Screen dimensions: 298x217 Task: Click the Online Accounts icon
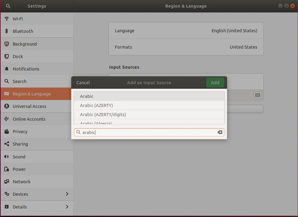point(7,119)
